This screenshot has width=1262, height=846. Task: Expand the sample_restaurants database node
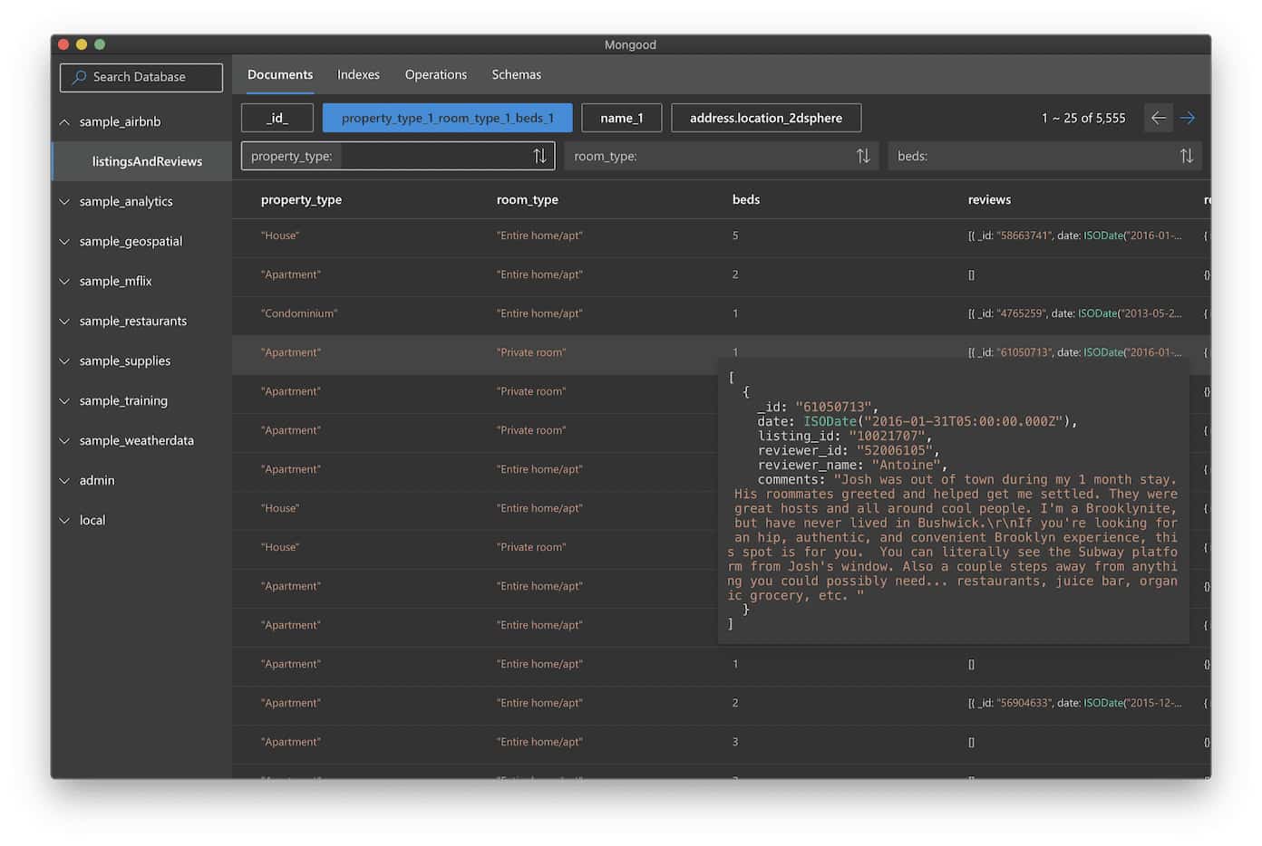[x=64, y=321]
